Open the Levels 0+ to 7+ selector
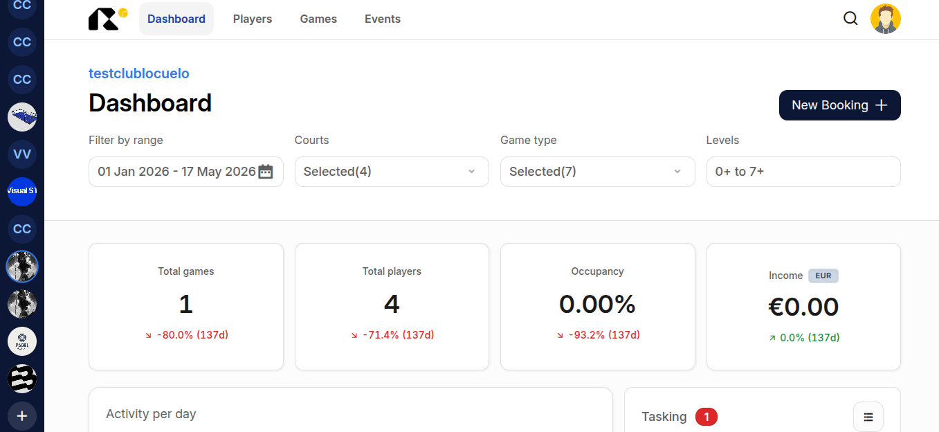This screenshot has height=432, width=939. point(803,172)
